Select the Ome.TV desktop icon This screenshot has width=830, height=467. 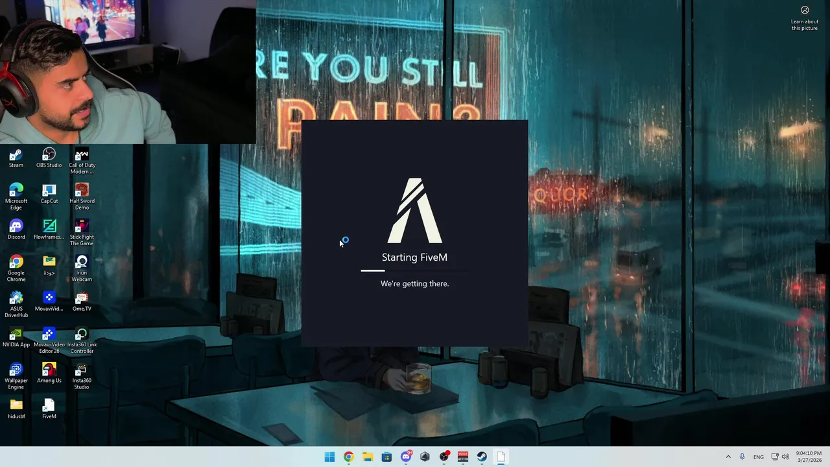[82, 301]
